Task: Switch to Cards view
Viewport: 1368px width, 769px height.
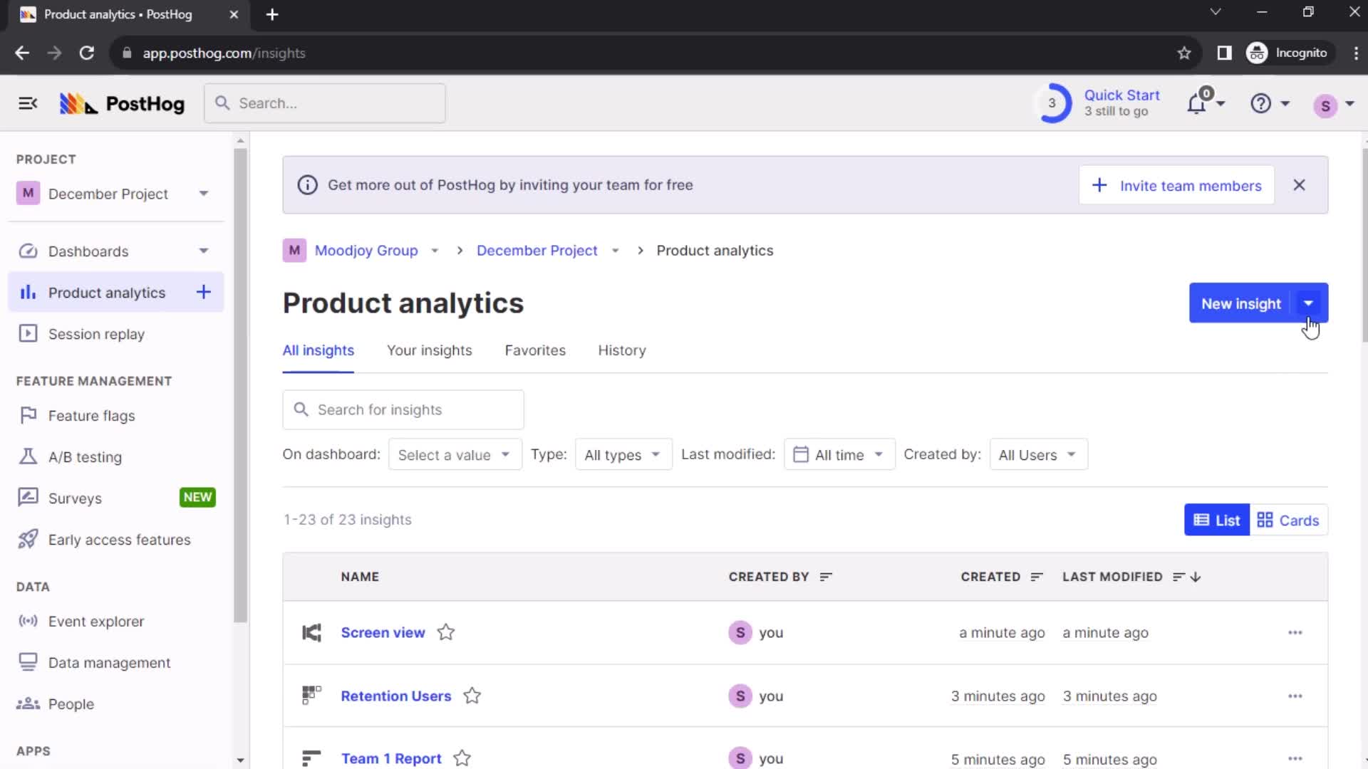Action: 1288,520
